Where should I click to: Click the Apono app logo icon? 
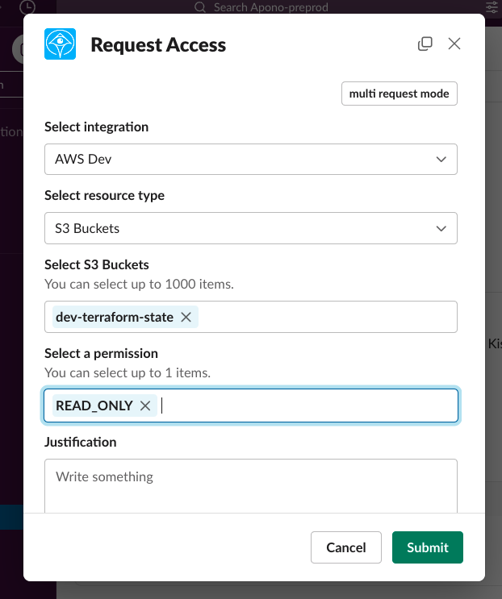[61, 44]
